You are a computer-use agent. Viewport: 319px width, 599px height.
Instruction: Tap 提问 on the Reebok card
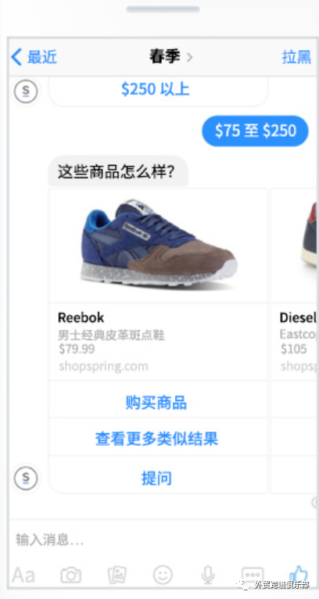click(x=158, y=478)
